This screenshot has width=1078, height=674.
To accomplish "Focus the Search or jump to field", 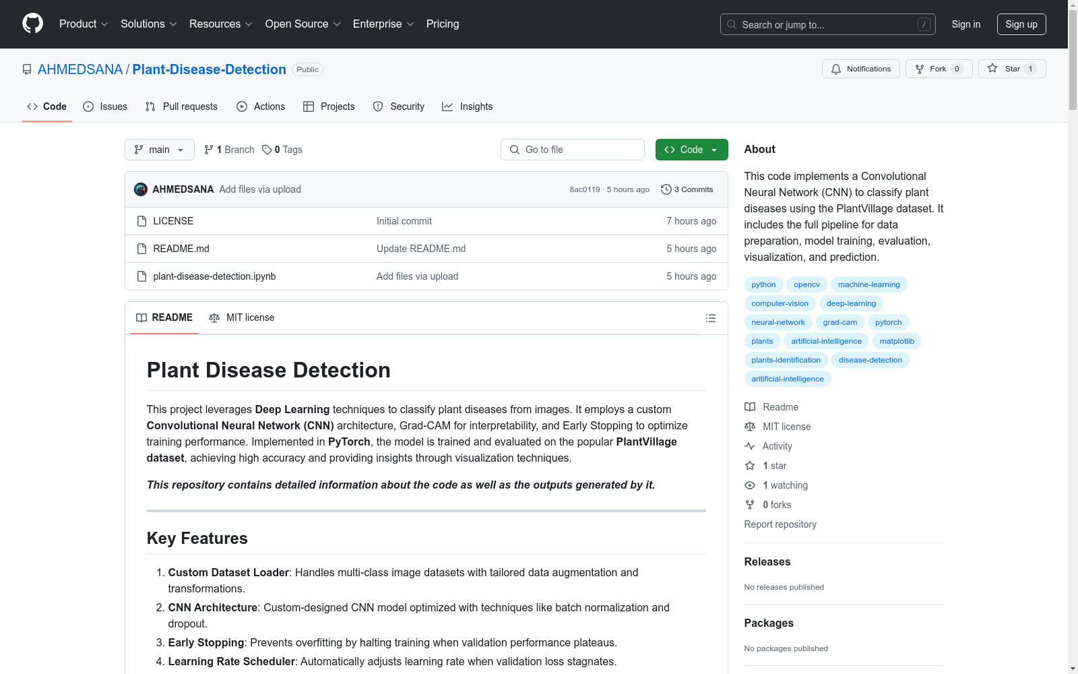I will pos(827,24).
